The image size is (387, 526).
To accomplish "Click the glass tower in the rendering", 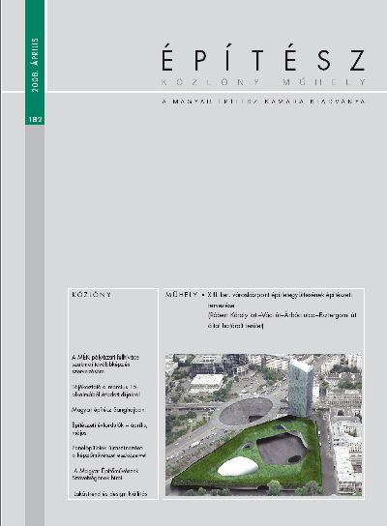I will [x=300, y=388].
